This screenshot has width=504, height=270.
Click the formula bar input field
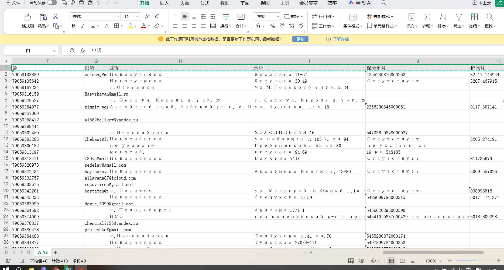click(297, 51)
